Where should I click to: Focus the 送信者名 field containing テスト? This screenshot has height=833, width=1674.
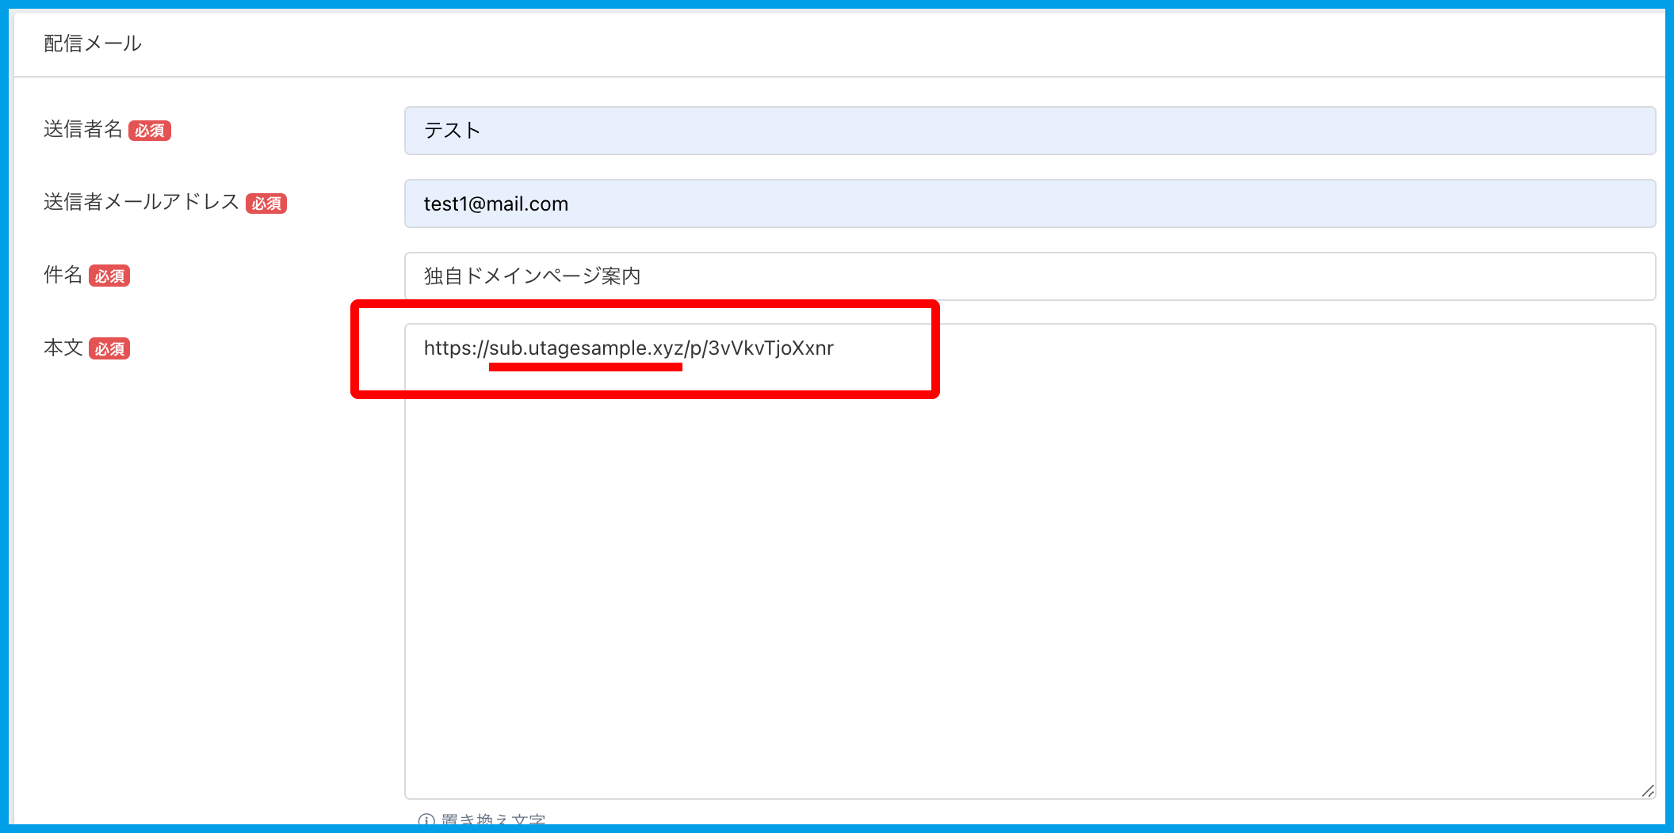(1029, 131)
